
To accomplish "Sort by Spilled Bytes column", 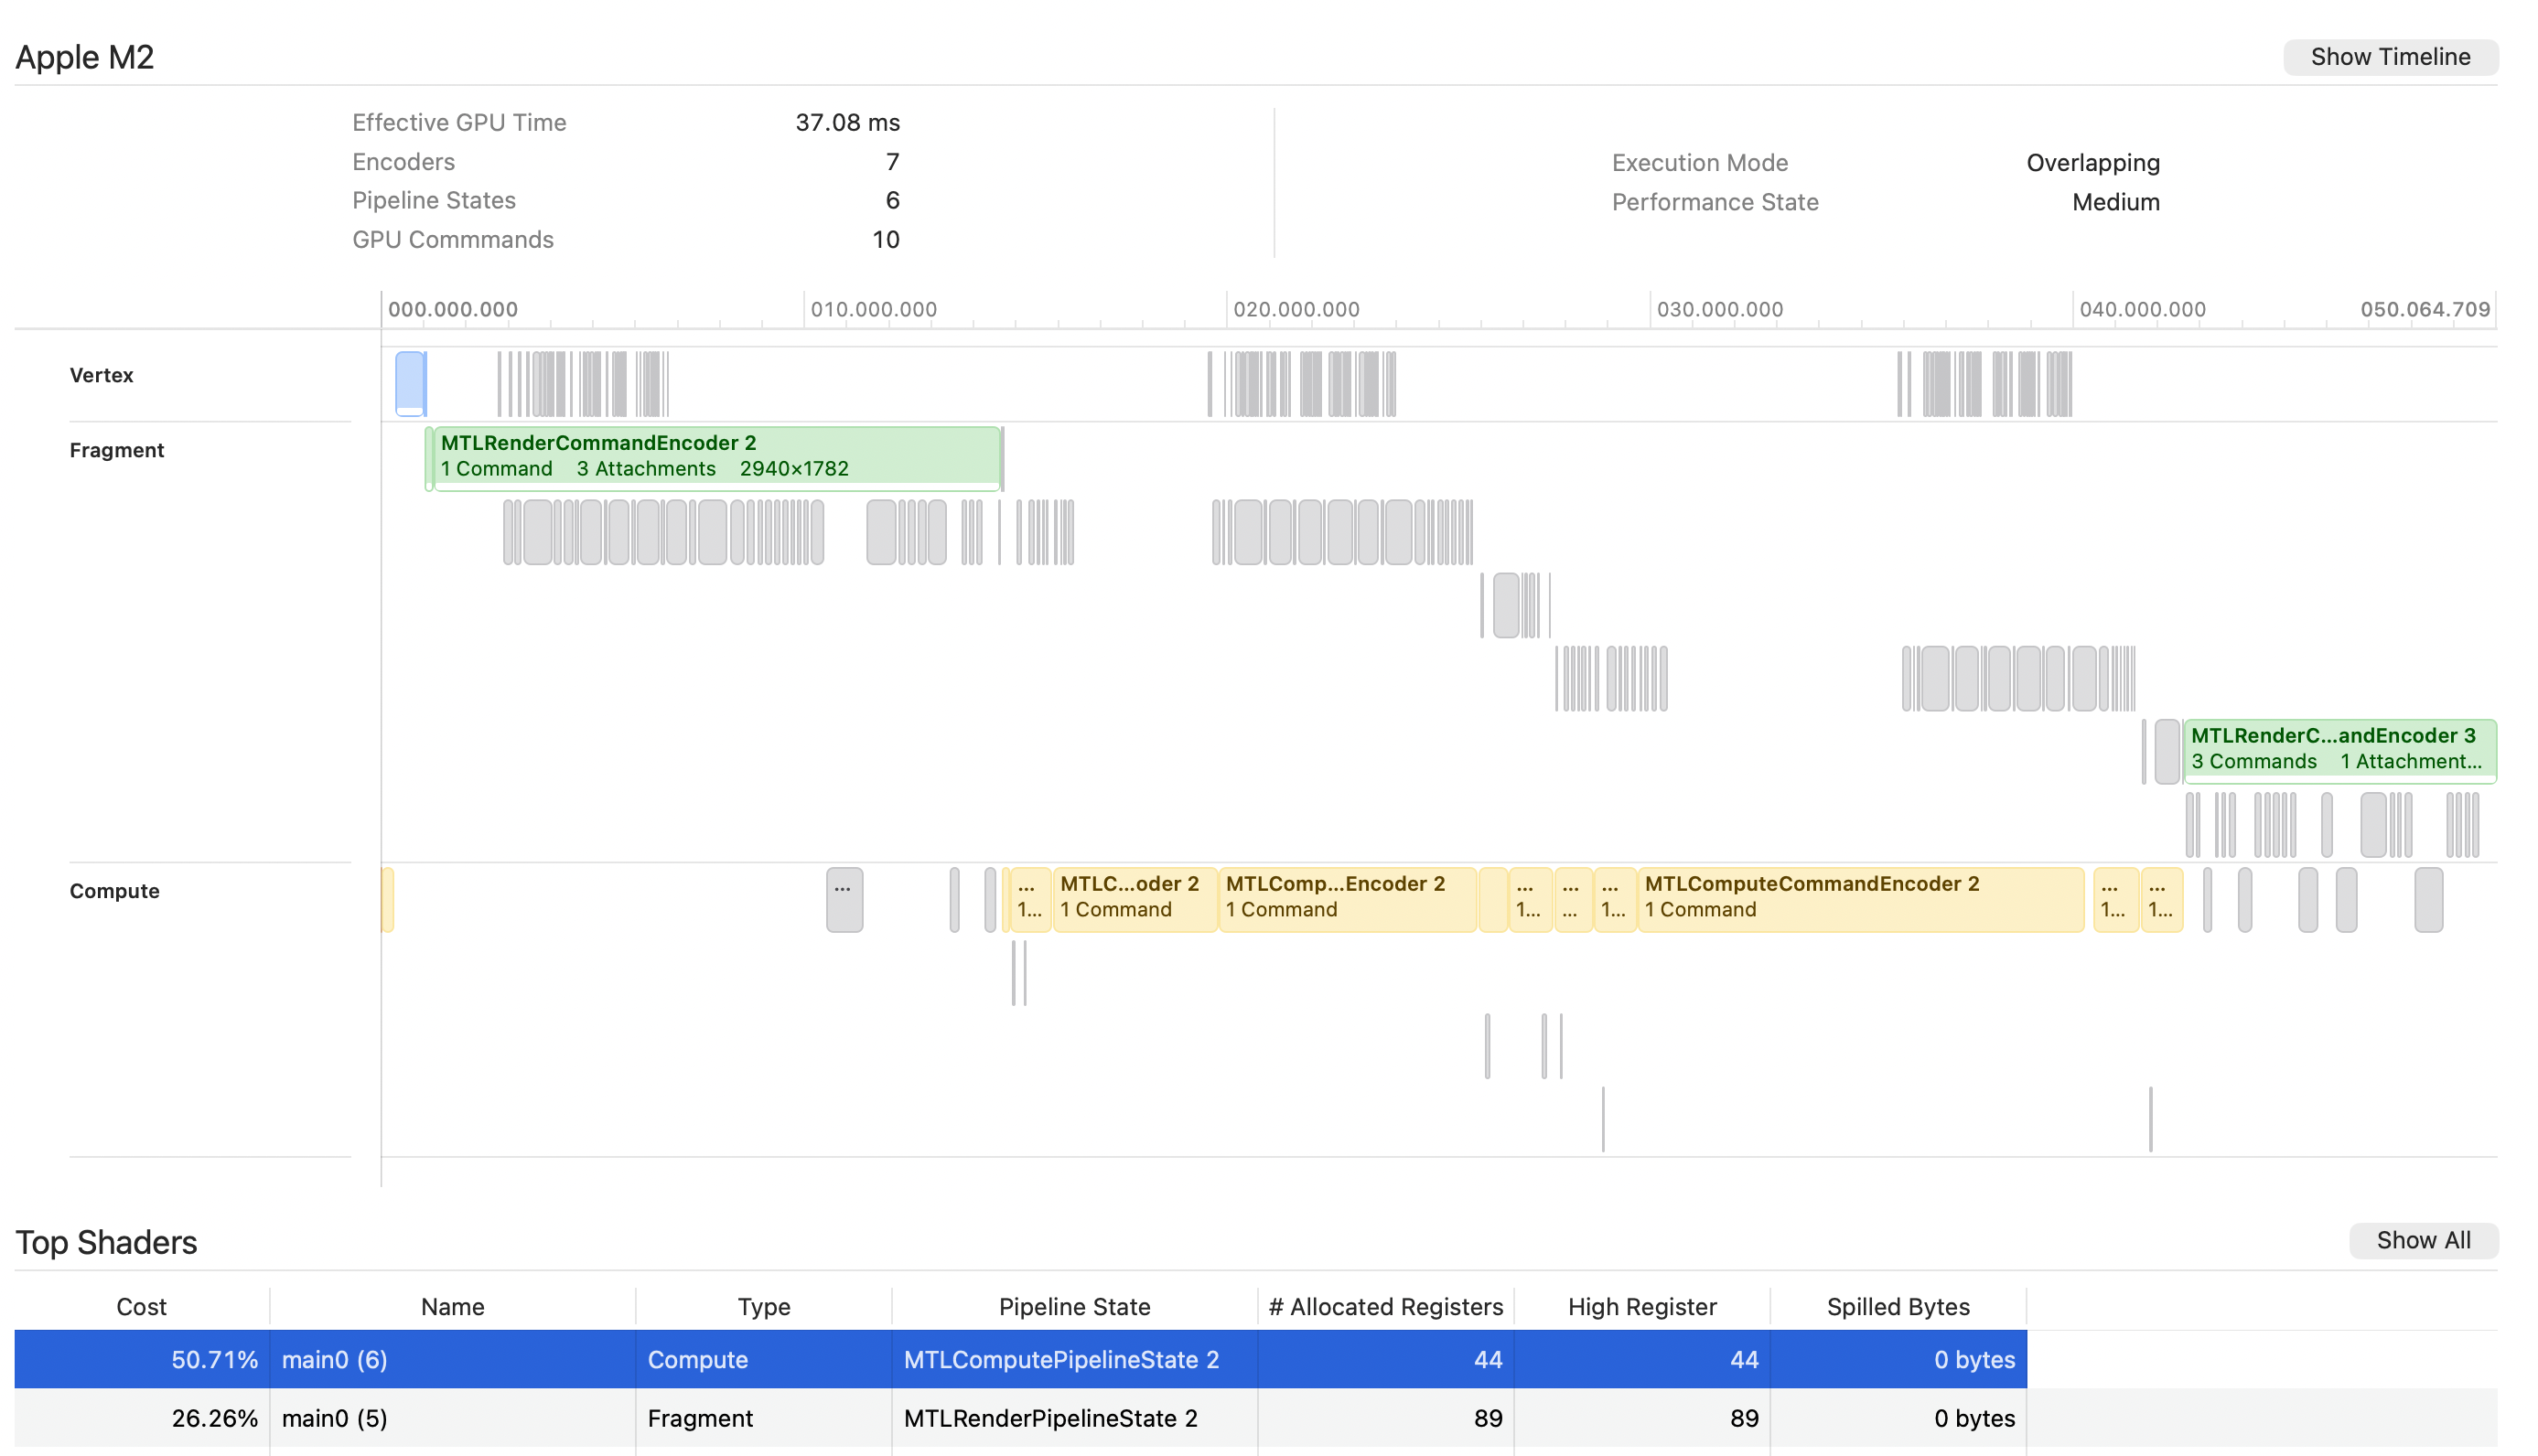I will (1898, 1307).
